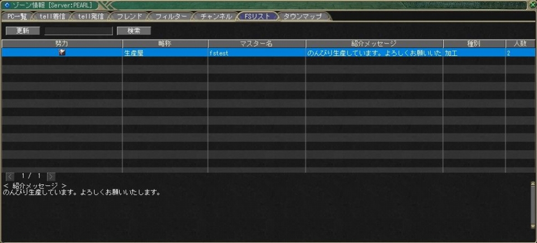Click the search text input field

78,31
